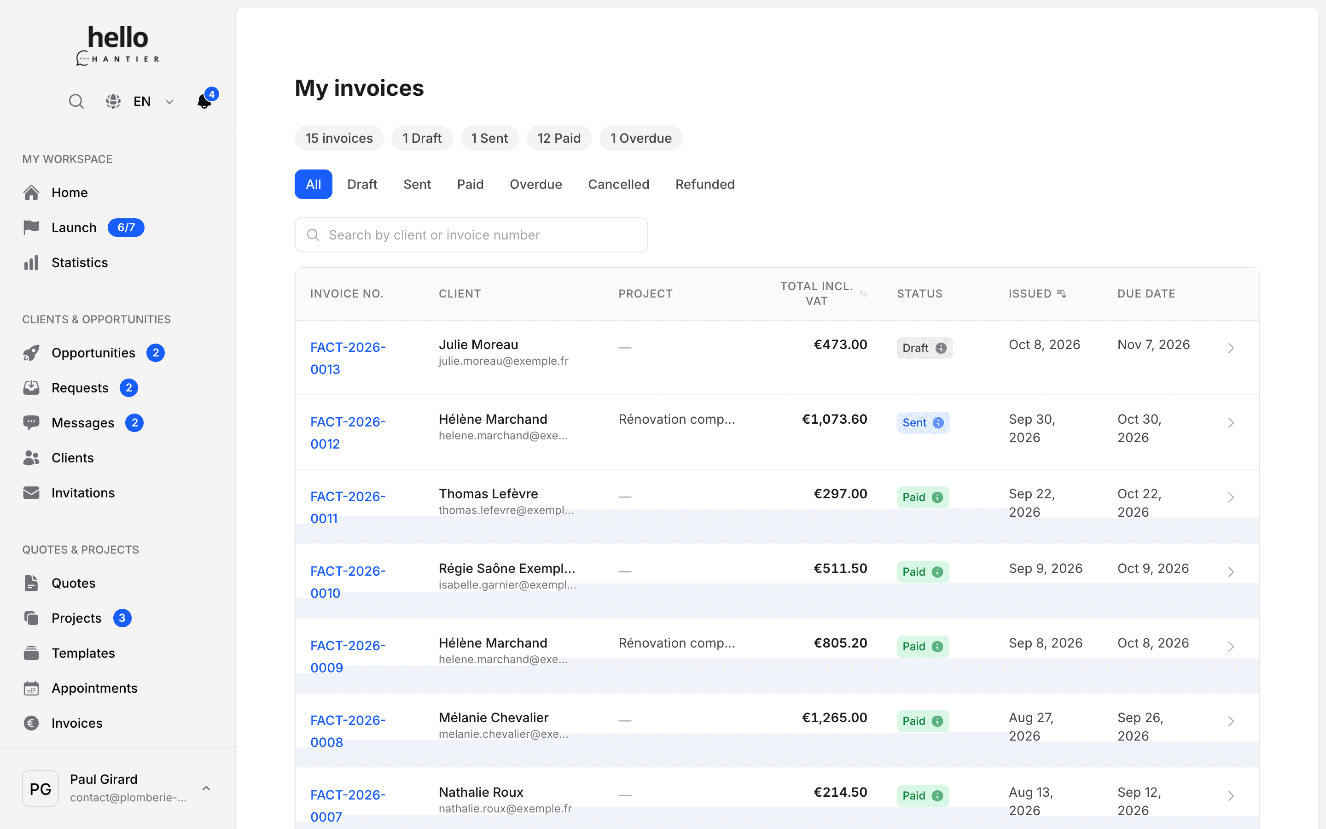The width and height of the screenshot is (1326, 829).
Task: Open Templates icon in sidebar
Action: (31, 653)
